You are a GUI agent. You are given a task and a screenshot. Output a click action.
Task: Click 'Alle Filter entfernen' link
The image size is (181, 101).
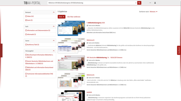coord(74,17)
